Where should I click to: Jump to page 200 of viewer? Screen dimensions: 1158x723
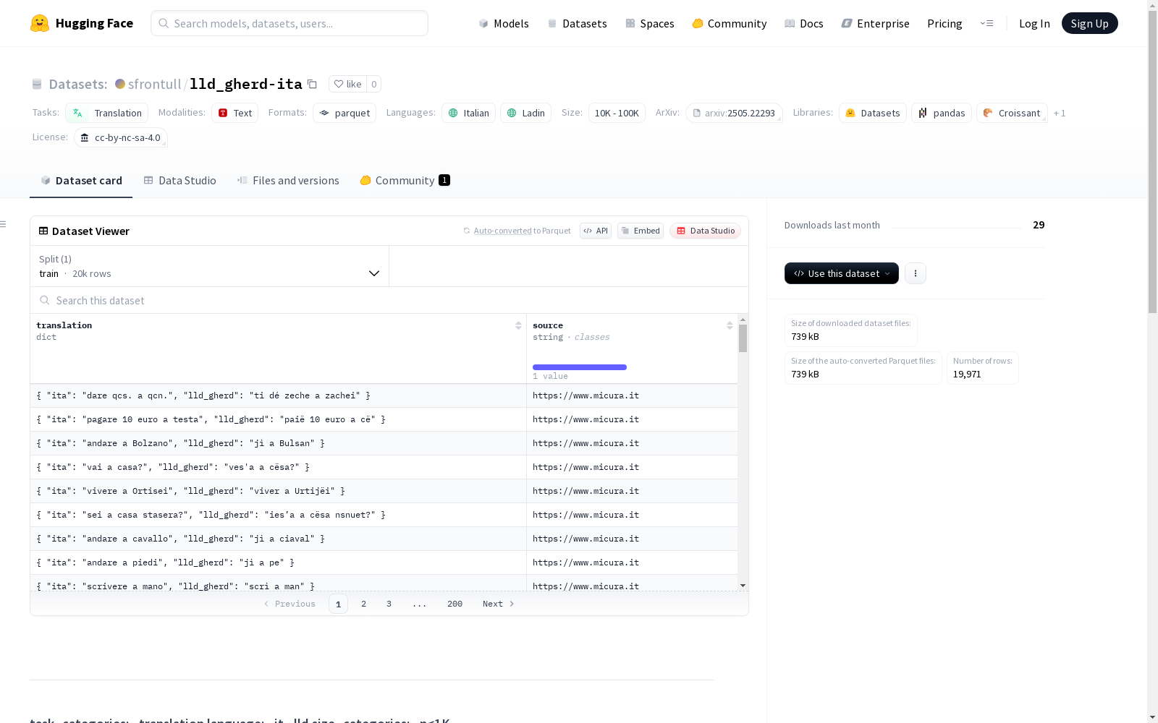[x=455, y=604]
